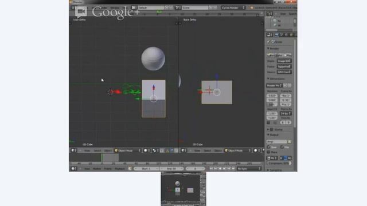Click the resolution percentage 50% slider
Screen dimensions: 367x206
pyautogui.click(x=272, y=104)
